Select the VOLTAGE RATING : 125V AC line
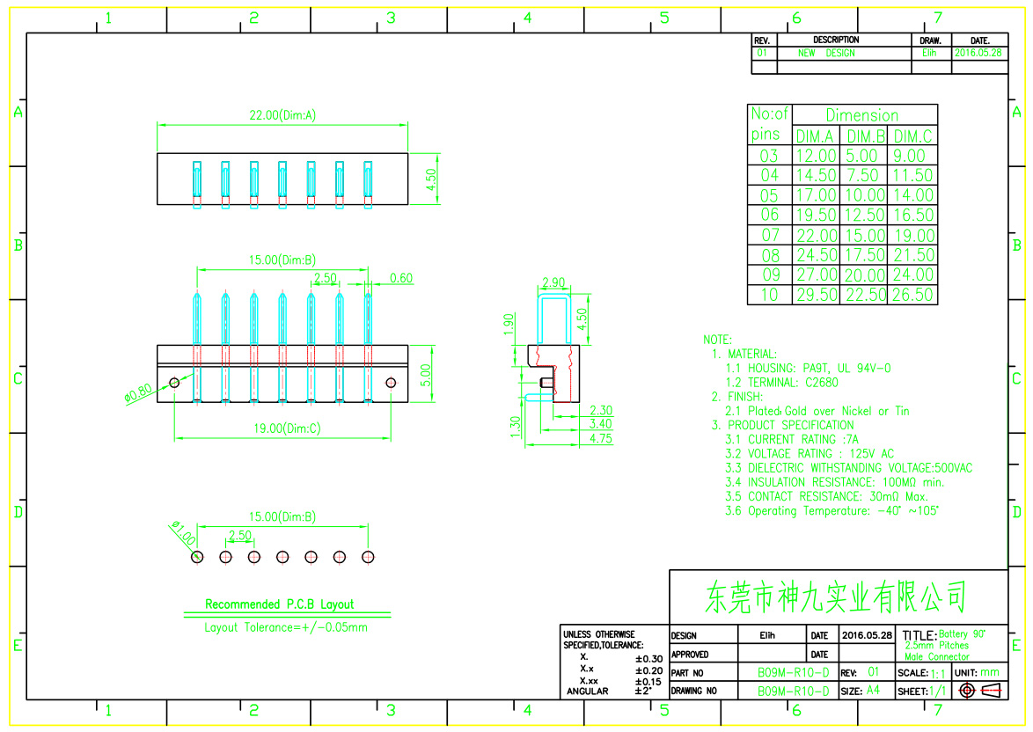The width and height of the screenshot is (1033, 732). (x=810, y=454)
